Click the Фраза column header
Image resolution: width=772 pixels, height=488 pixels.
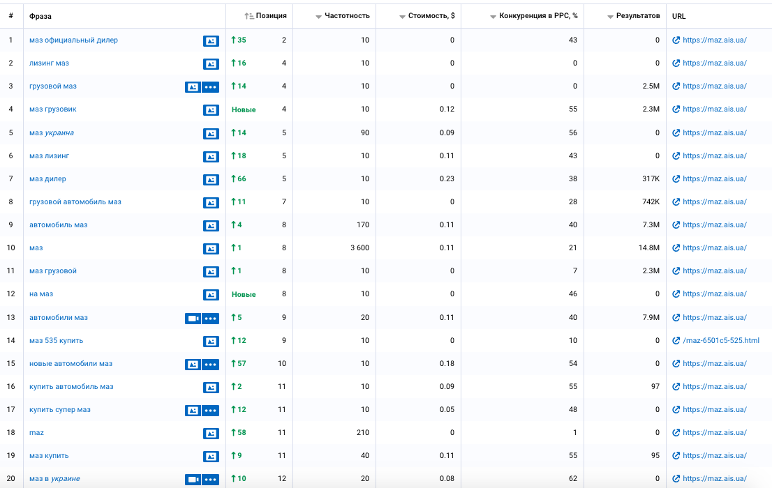coord(40,16)
